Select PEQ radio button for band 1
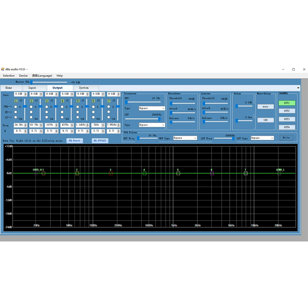The image size is (308, 308). point(16,107)
